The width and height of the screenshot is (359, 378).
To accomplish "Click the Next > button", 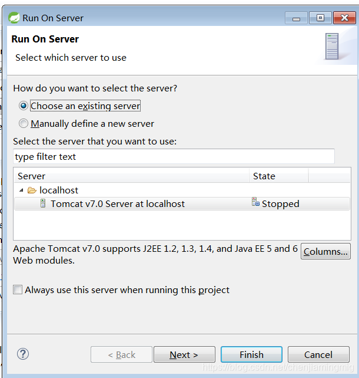I will [184, 354].
